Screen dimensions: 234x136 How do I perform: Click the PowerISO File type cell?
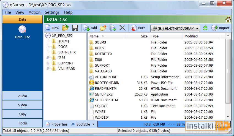[162, 83]
